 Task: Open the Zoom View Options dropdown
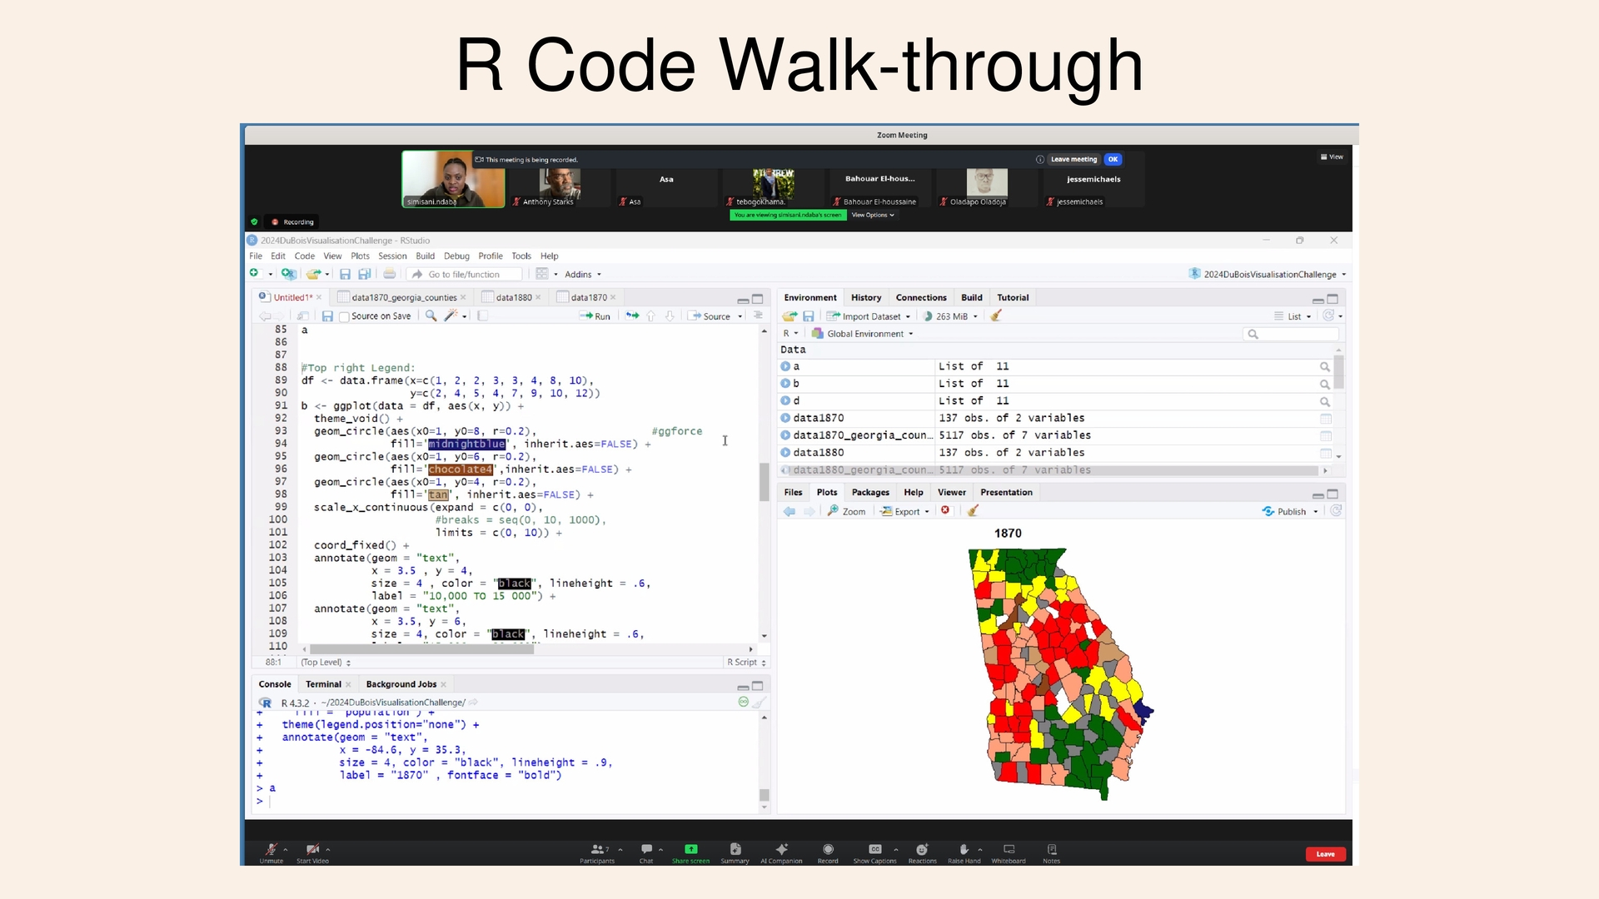pyautogui.click(x=872, y=215)
